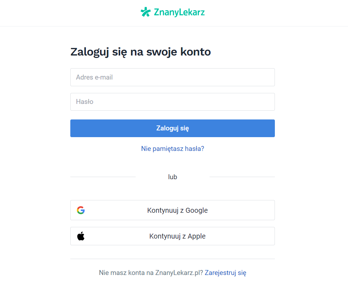Click the page heading Zaloguj się na swoje konto
The image size is (348, 293).
click(x=140, y=52)
